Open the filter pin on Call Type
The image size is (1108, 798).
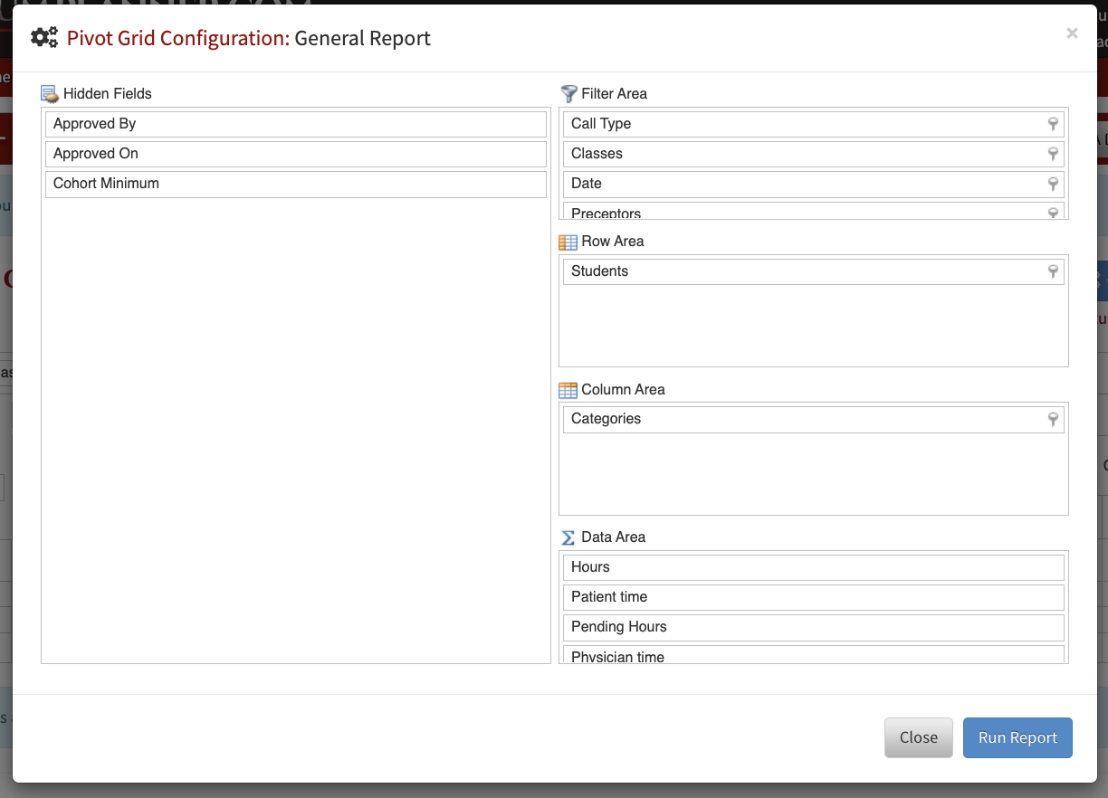click(1053, 124)
